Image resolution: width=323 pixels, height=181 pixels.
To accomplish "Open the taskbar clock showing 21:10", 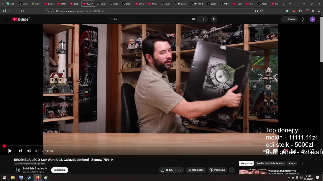I will (308, 178).
